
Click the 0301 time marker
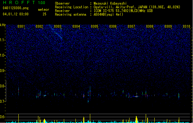[x=21, y=26]
